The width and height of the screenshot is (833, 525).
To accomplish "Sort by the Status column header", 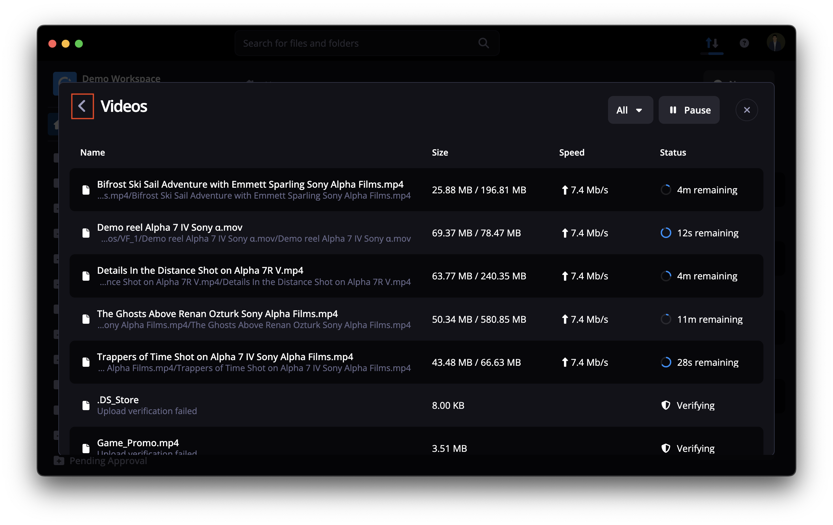I will coord(673,152).
